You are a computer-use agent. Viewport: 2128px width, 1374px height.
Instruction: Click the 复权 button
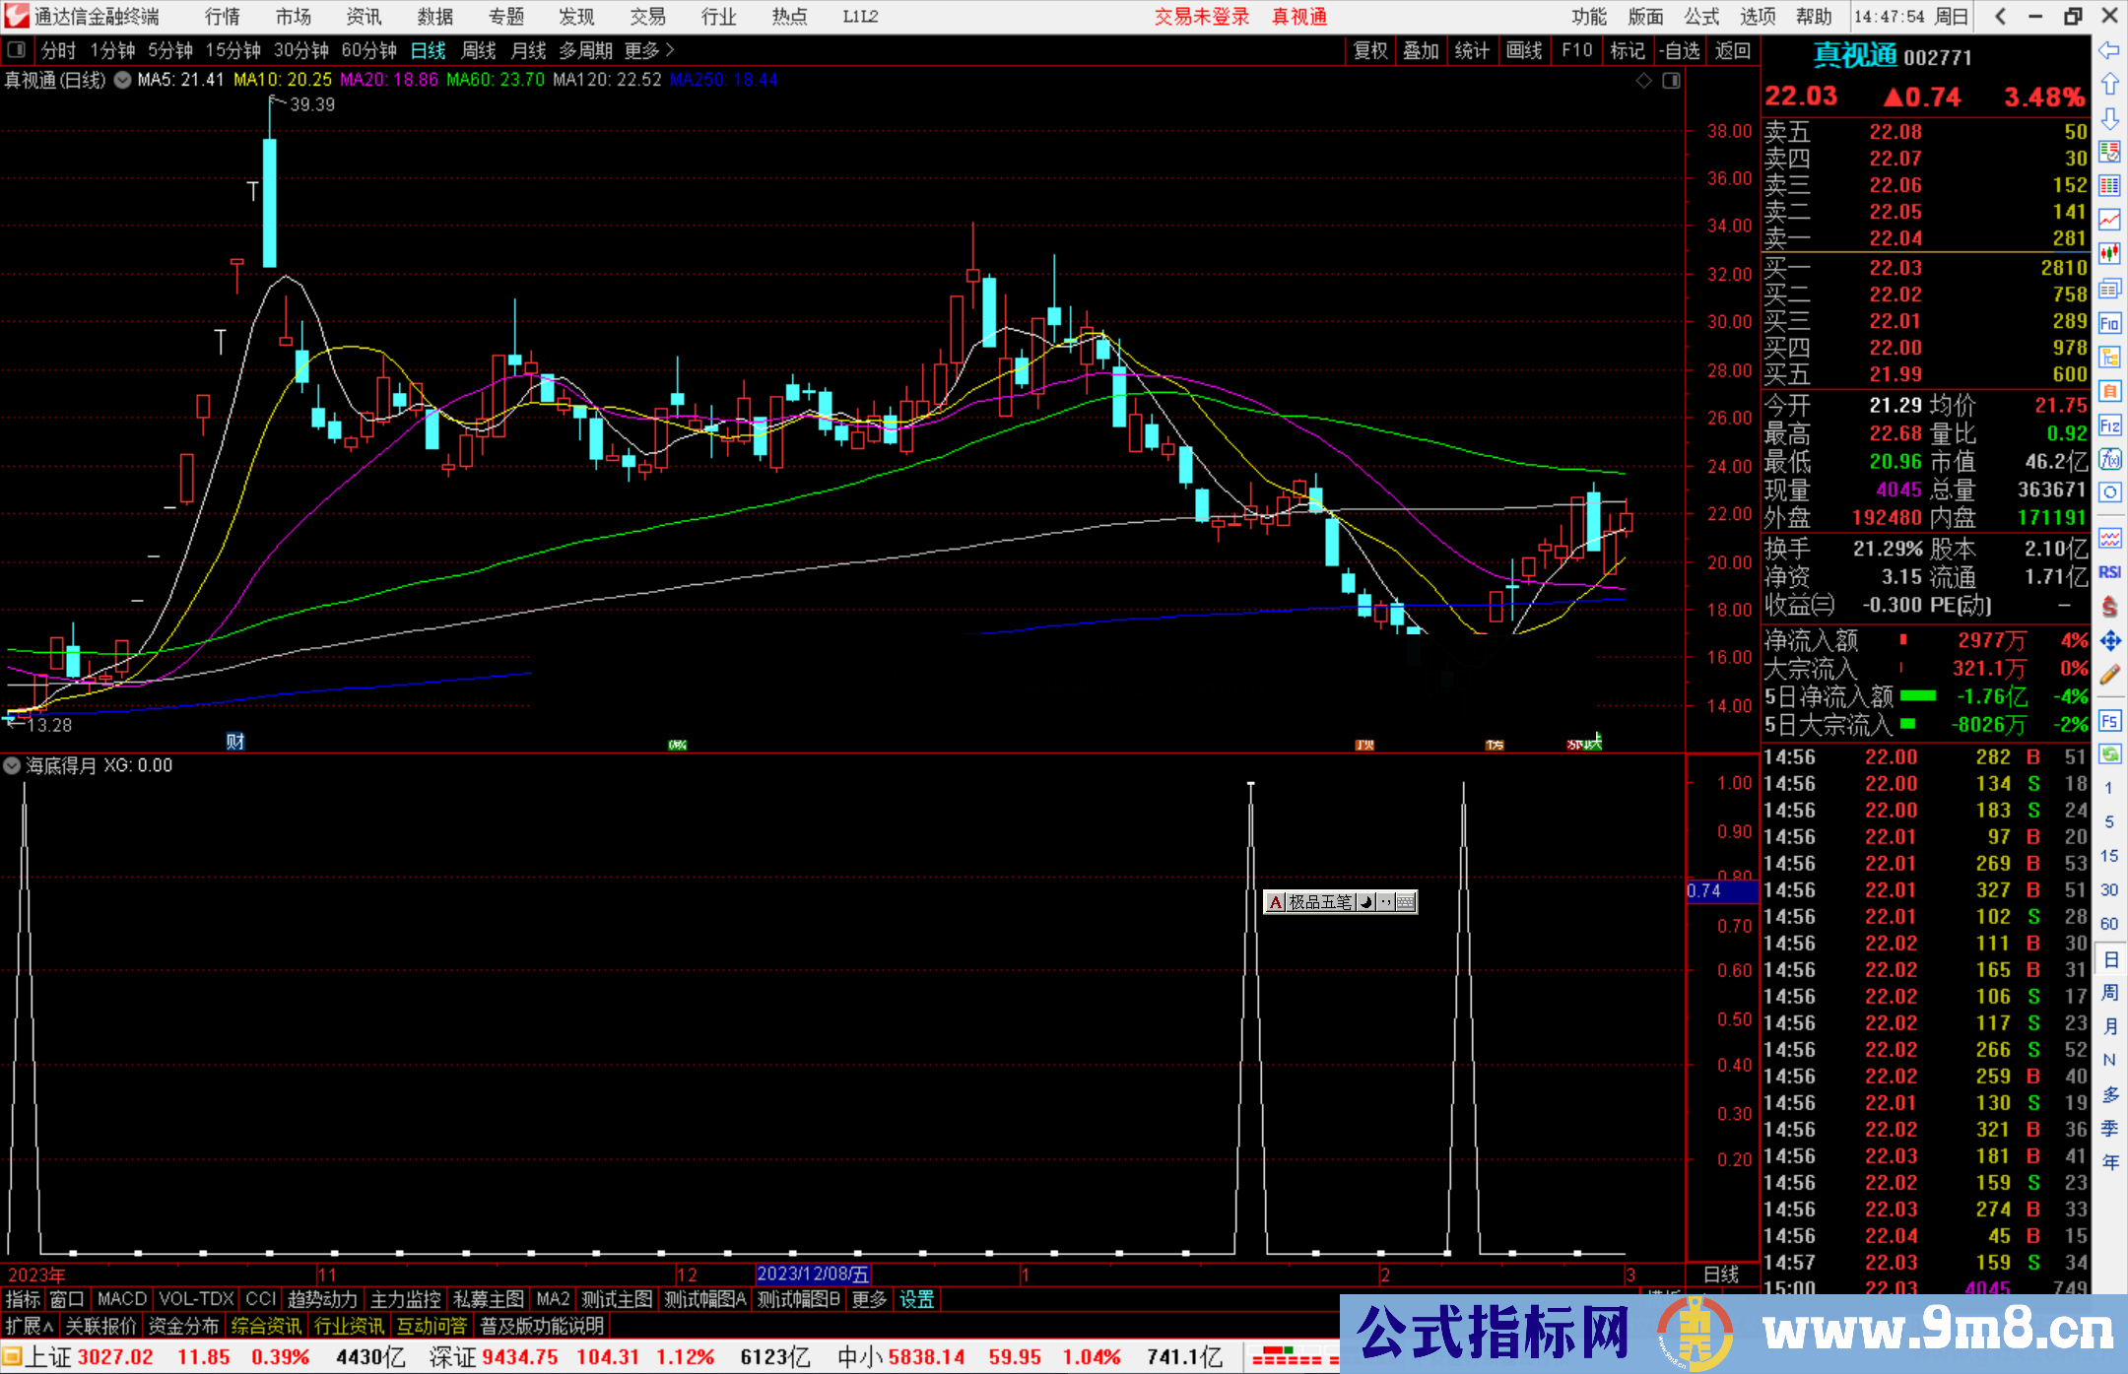pos(1370,50)
